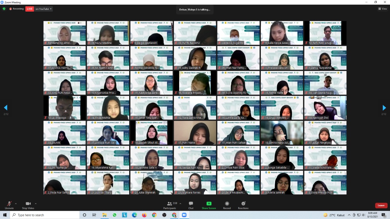
Task: Open the Reactions menu
Action: point(243,205)
